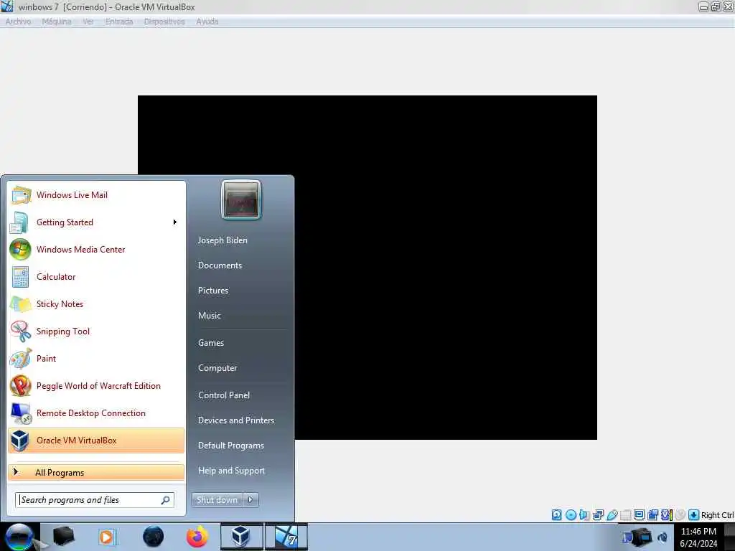The image size is (735, 551).
Task: Open Music from Start menu
Action: tap(210, 316)
